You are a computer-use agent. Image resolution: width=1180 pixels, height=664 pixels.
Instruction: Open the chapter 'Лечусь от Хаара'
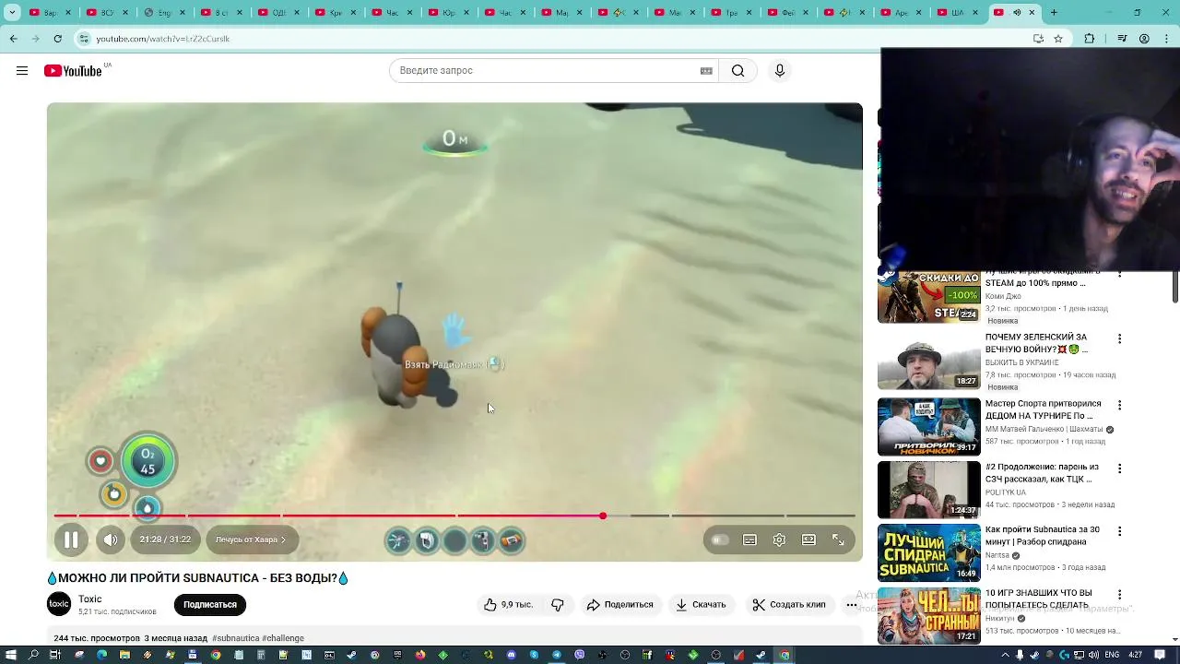(251, 539)
